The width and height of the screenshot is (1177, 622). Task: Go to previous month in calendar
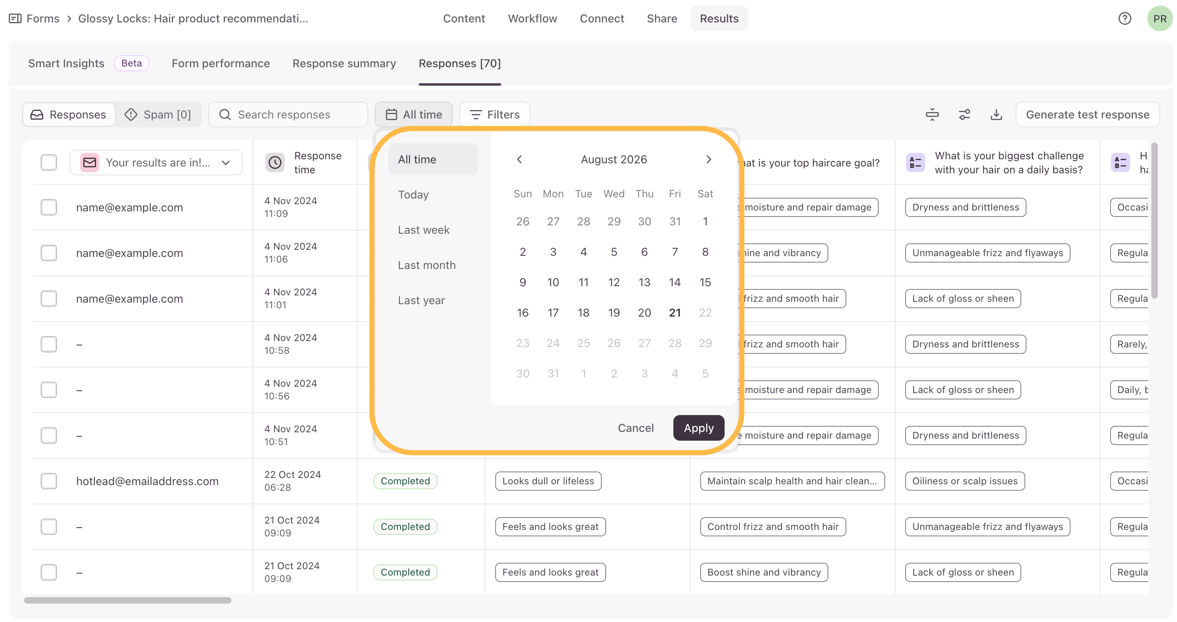point(519,159)
